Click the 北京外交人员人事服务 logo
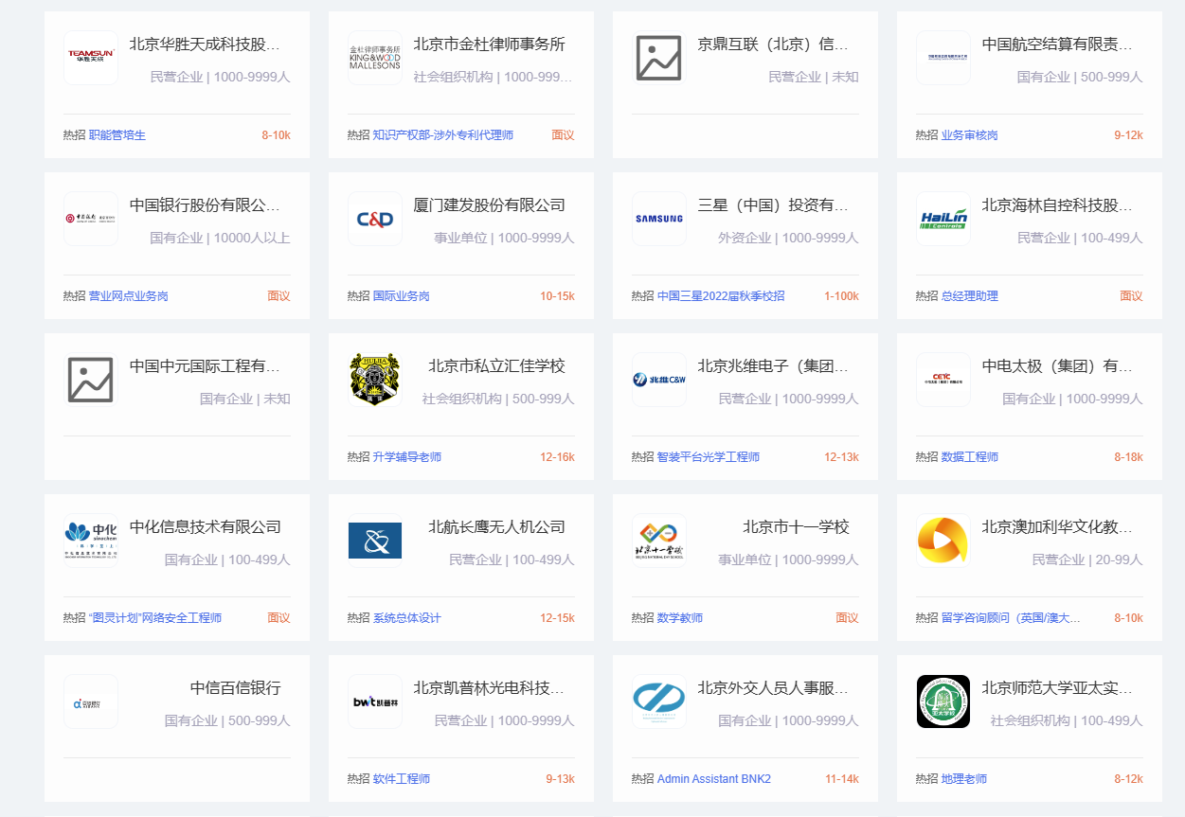This screenshot has width=1185, height=817. [x=659, y=702]
